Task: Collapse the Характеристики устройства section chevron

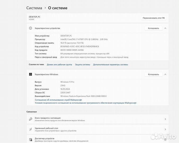Action: pyautogui.click(x=165, y=28)
